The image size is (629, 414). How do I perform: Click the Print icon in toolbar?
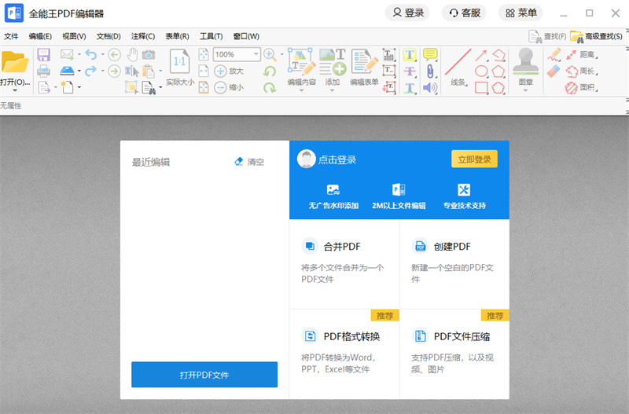pyautogui.click(x=44, y=71)
